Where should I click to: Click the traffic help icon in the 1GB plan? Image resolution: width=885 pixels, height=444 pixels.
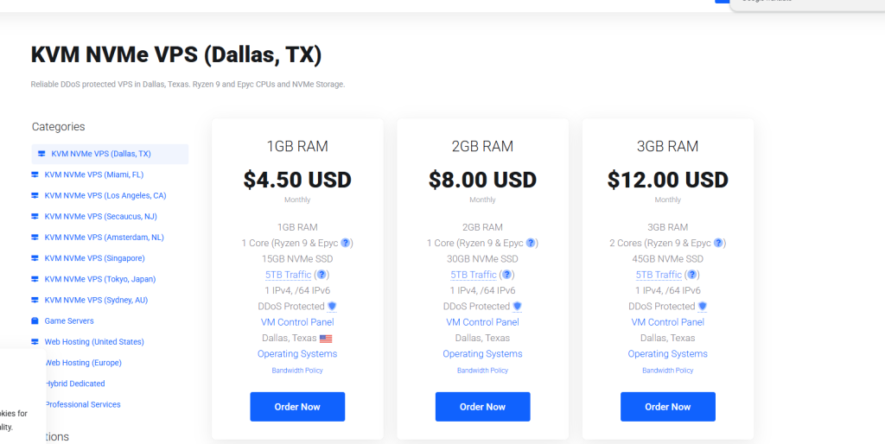[322, 275]
